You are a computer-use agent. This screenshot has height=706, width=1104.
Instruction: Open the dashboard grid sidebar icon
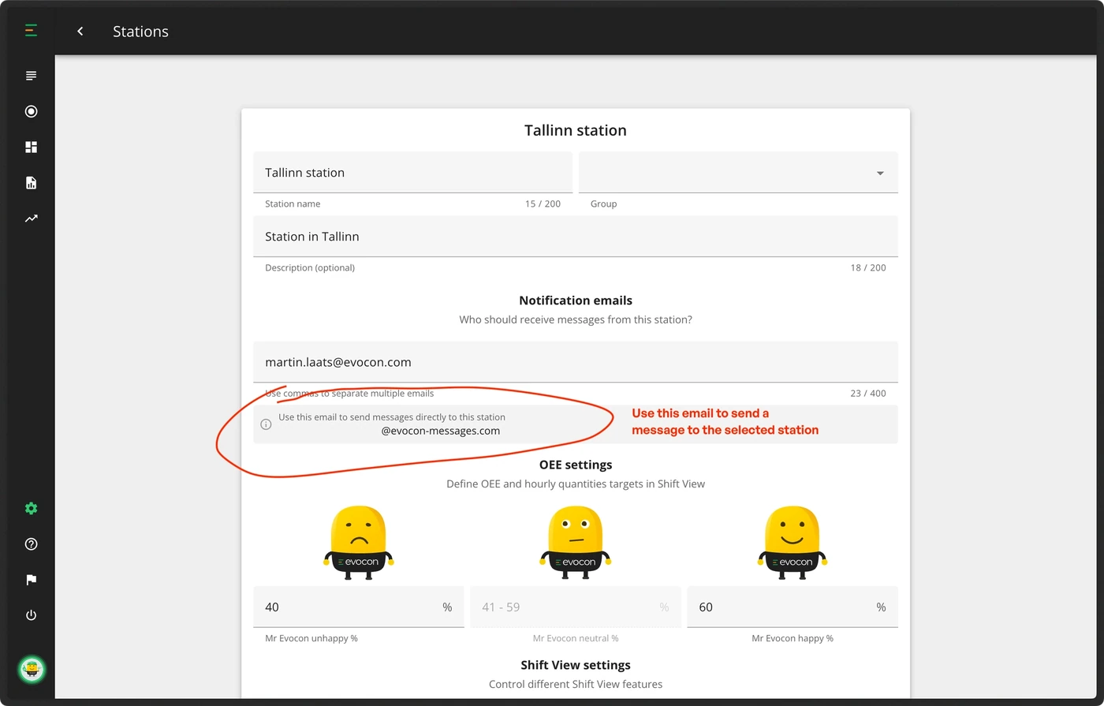coord(31,148)
